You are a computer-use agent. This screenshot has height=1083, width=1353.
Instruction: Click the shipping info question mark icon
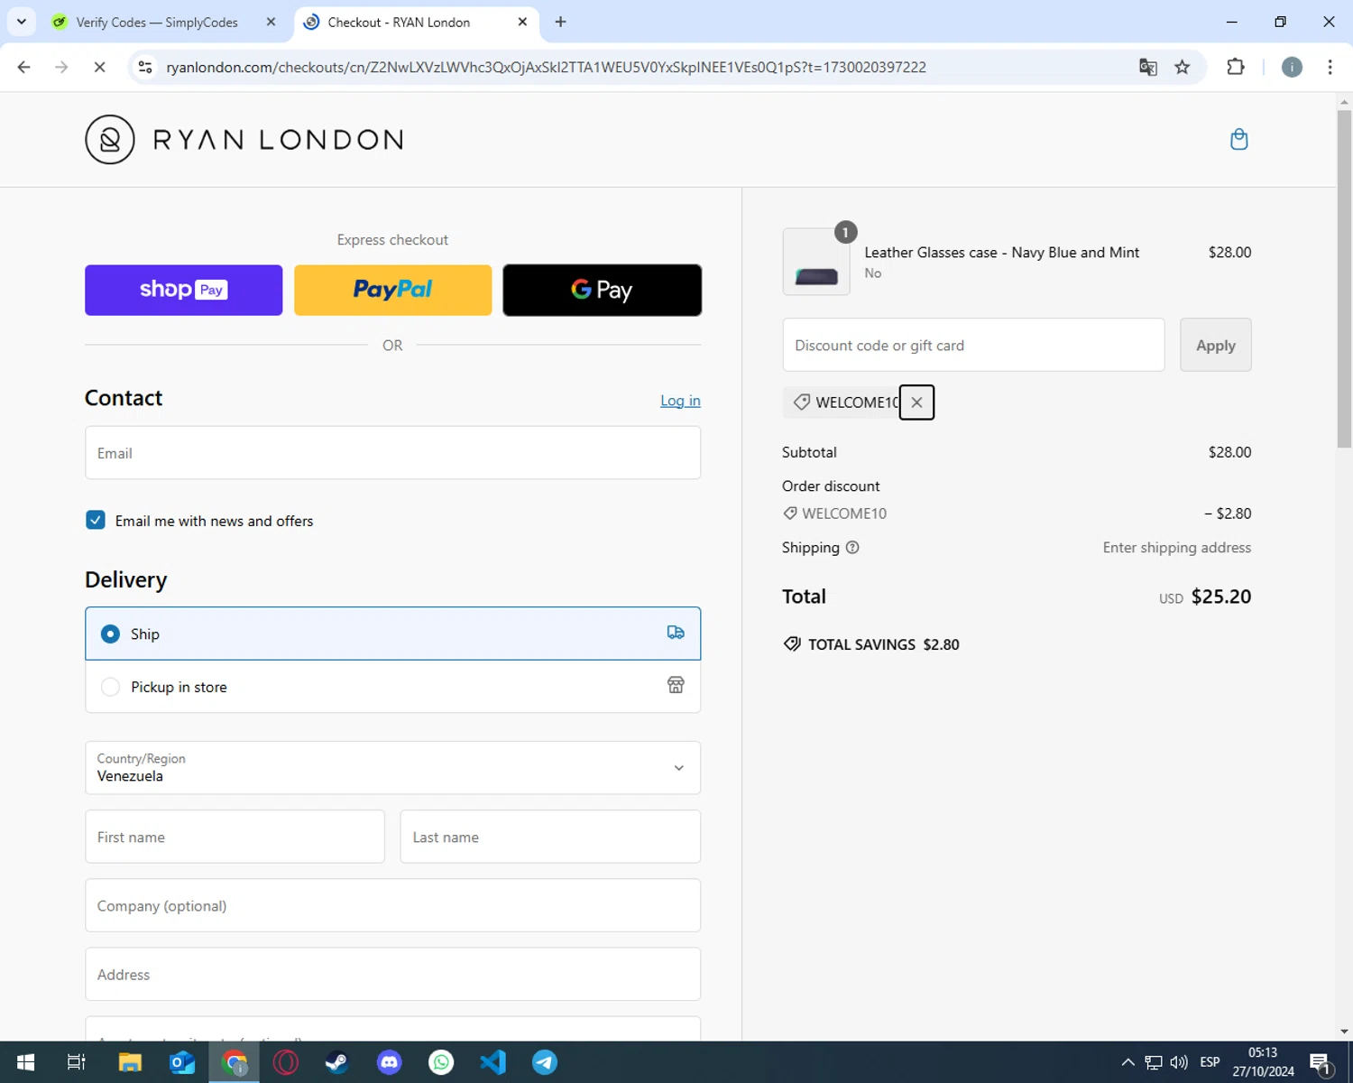point(852,548)
